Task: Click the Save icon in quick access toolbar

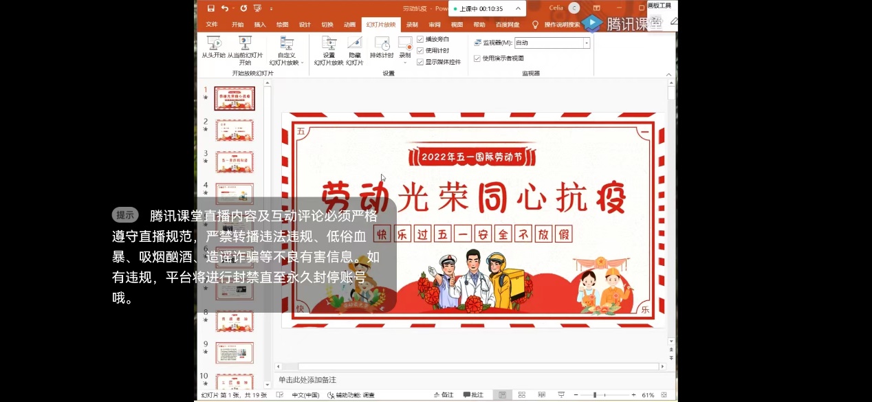Action: [211, 8]
